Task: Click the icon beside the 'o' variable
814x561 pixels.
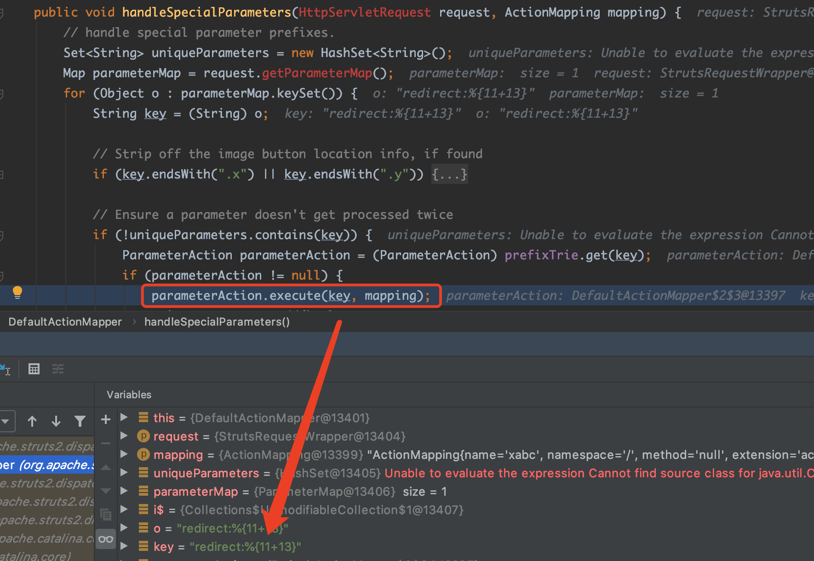Action: pos(143,528)
